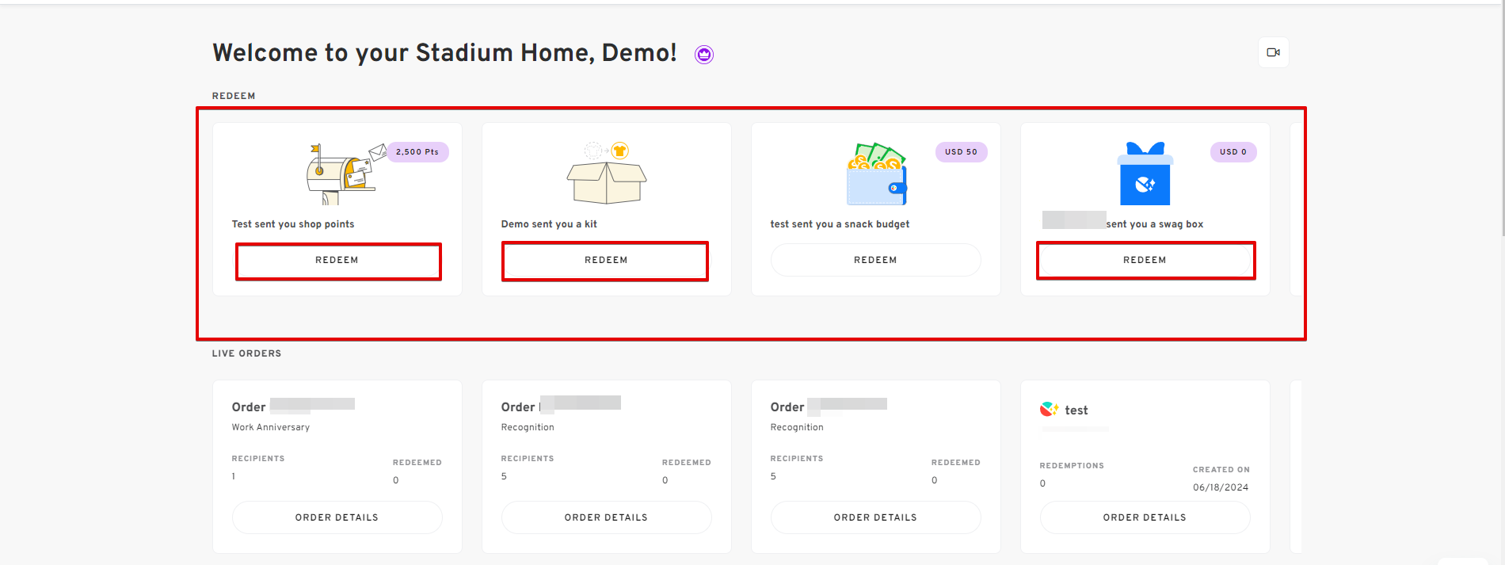1505x565 pixels.
Task: Redeem the swag box reward
Action: pyautogui.click(x=1145, y=260)
